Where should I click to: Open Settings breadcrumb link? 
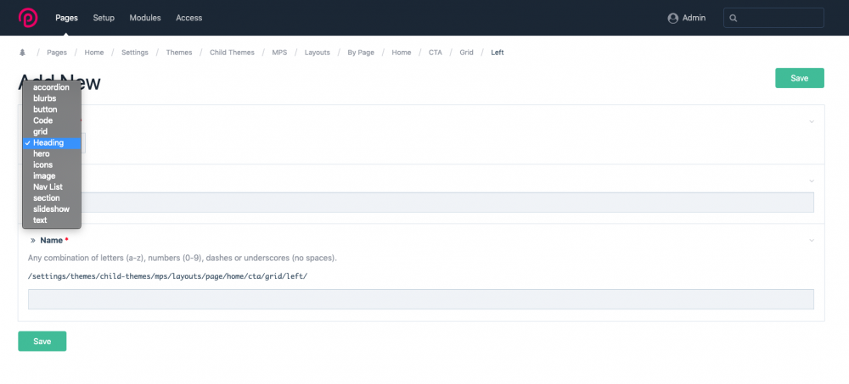135,53
